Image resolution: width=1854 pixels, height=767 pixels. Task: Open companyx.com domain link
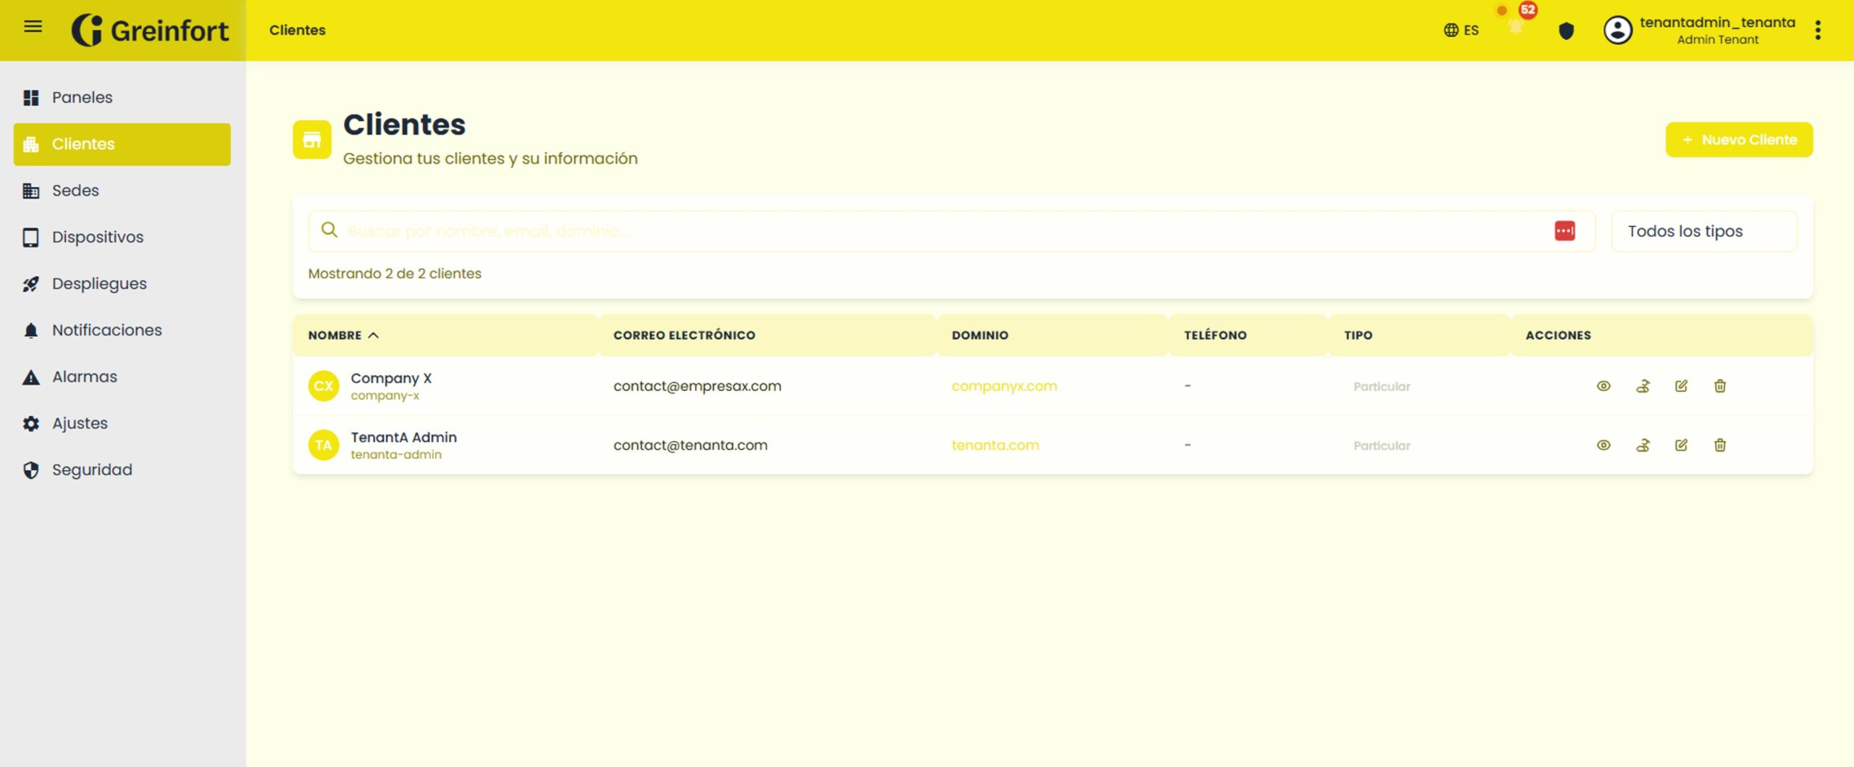[1004, 386]
